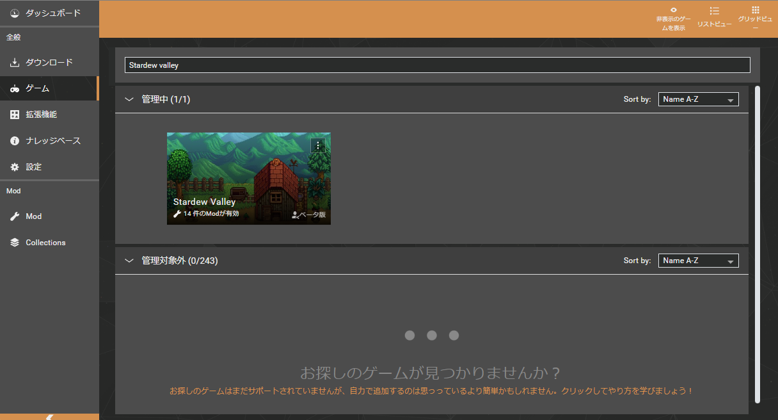Image resolution: width=778 pixels, height=420 pixels.
Task: Open Sort by dropdown for 管理対象外 games
Action: coord(698,261)
